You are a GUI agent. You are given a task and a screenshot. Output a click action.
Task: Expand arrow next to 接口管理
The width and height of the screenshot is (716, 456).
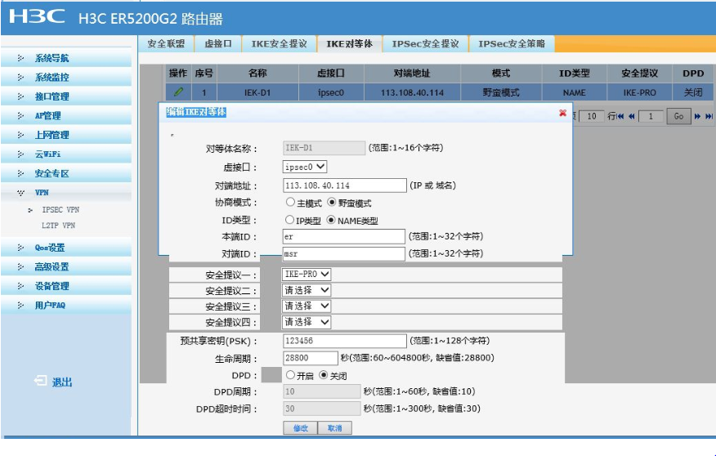click(x=20, y=96)
